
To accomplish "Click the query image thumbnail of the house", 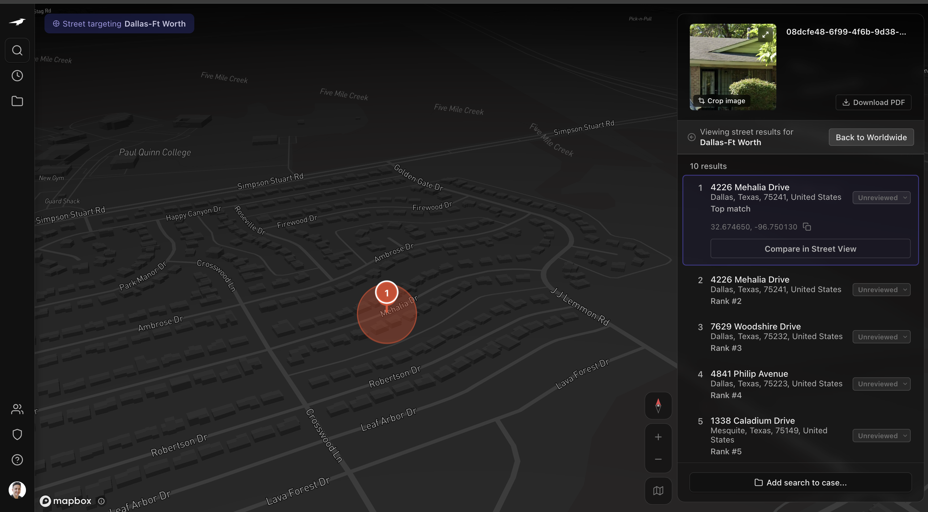I will click(733, 67).
